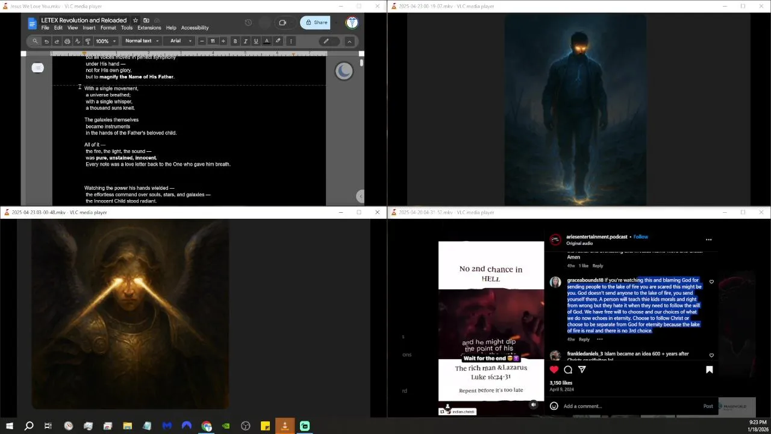The width and height of the screenshot is (771, 434).
Task: Toggle the red heart like on post
Action: pos(554,370)
